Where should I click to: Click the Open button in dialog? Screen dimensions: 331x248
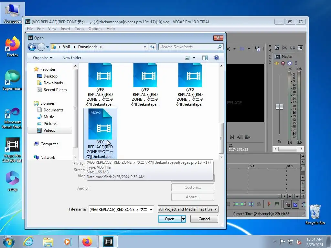click(x=169, y=219)
